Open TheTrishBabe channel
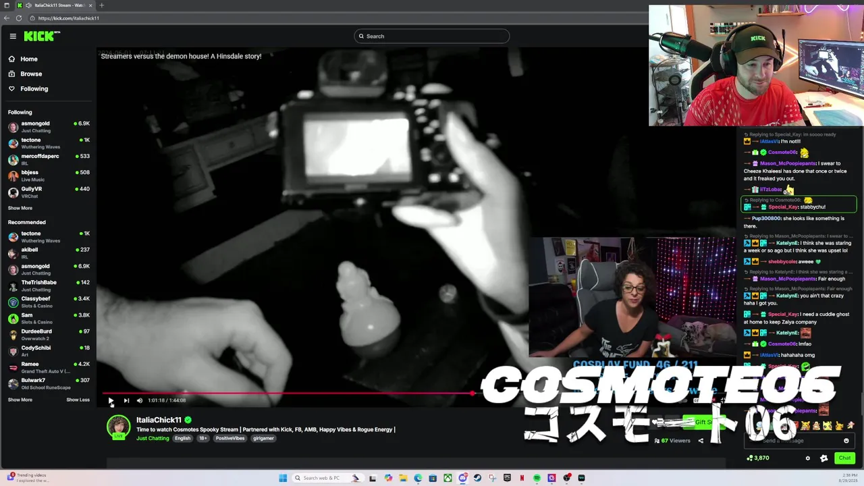The width and height of the screenshot is (864, 486). [x=49, y=286]
